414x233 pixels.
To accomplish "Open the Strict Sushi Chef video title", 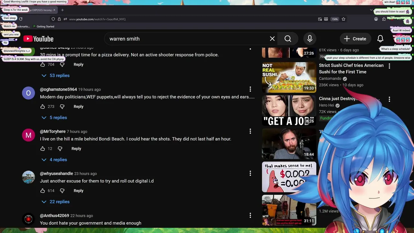I will (351, 69).
